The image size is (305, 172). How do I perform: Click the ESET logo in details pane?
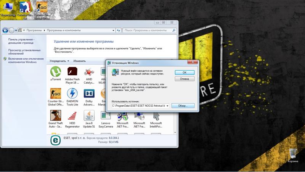pyautogui.click(x=55, y=140)
